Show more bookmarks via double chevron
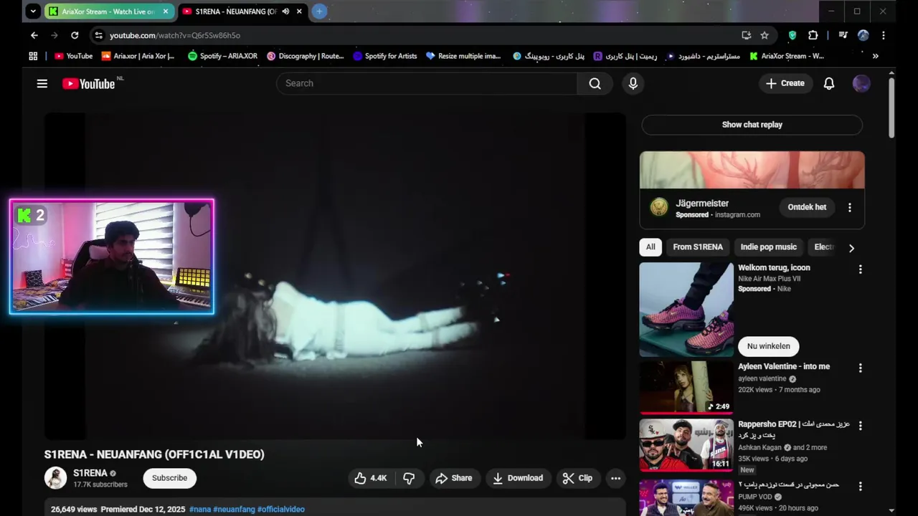The height and width of the screenshot is (516, 918). pos(875,56)
